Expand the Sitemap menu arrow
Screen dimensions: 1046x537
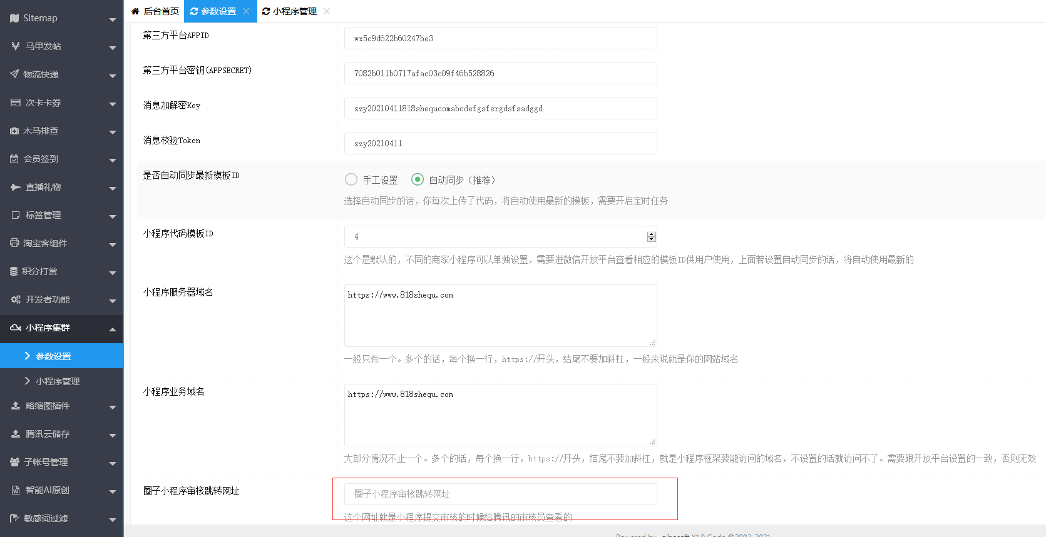pyautogui.click(x=113, y=19)
